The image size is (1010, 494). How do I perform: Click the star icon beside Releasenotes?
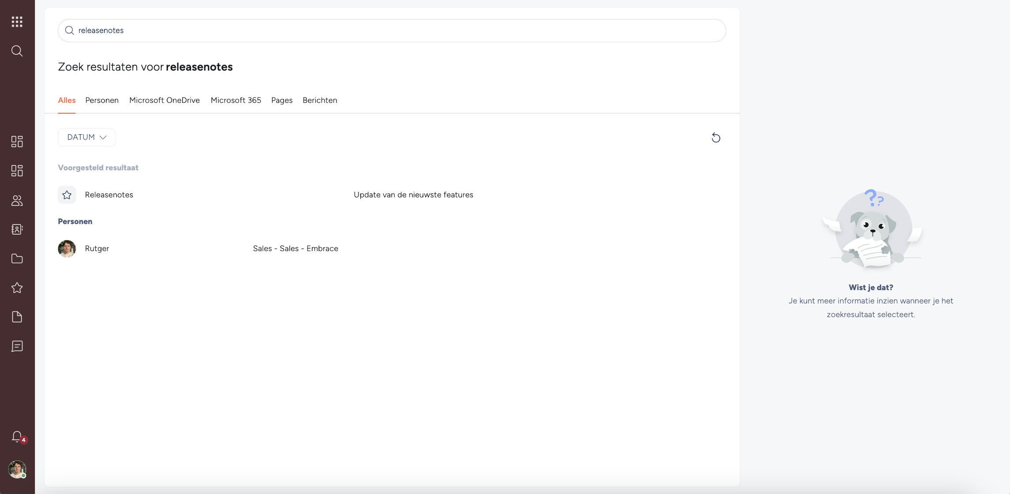click(67, 195)
